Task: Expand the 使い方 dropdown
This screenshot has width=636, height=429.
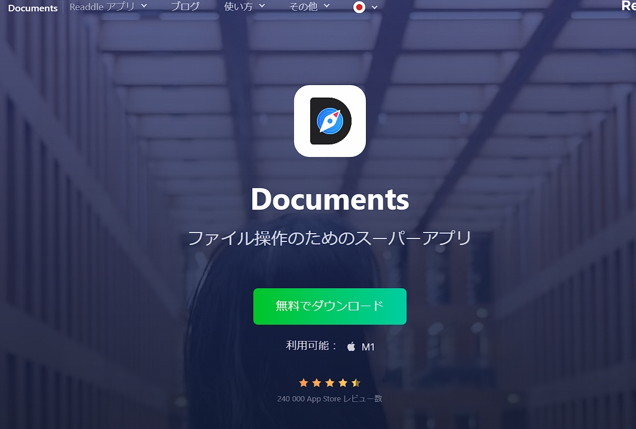Action: point(244,7)
